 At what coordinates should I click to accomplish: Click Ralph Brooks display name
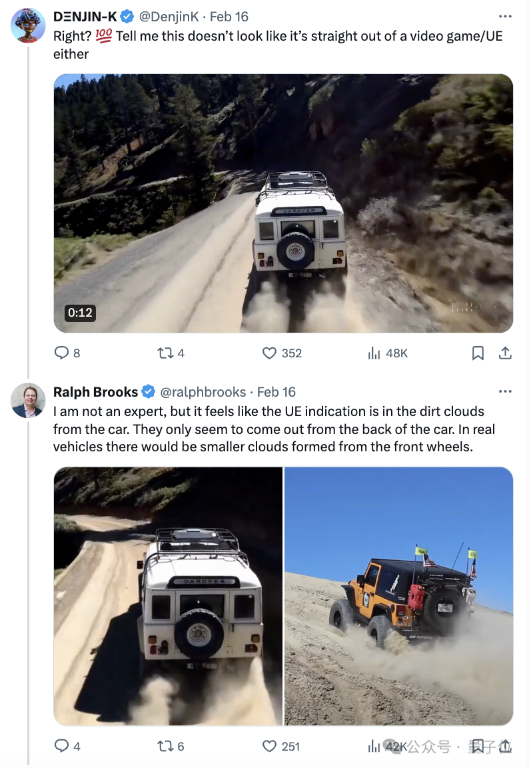[95, 392]
